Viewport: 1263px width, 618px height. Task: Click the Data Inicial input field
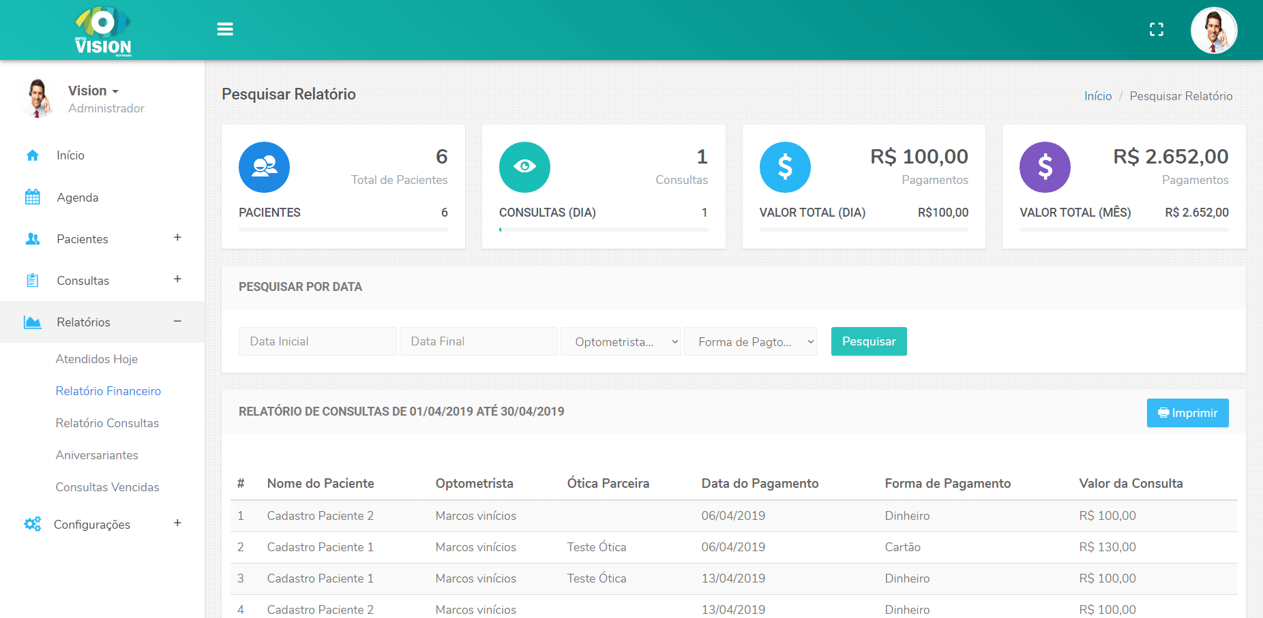(x=317, y=341)
